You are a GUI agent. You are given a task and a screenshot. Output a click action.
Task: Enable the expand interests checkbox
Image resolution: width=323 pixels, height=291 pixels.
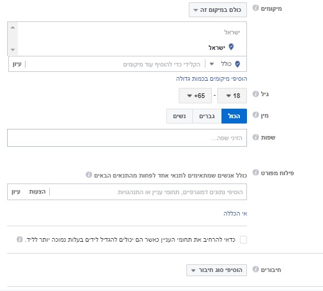pos(243,240)
